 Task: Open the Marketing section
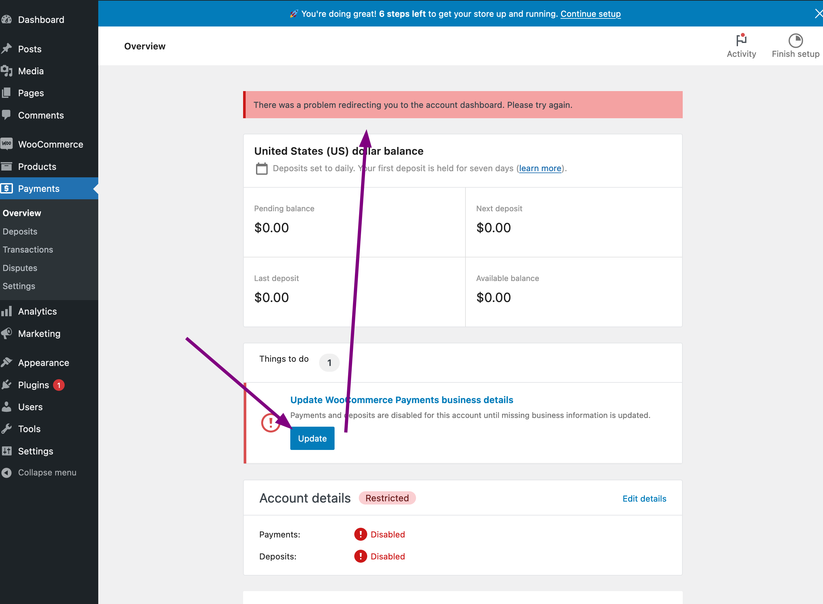[x=39, y=333]
